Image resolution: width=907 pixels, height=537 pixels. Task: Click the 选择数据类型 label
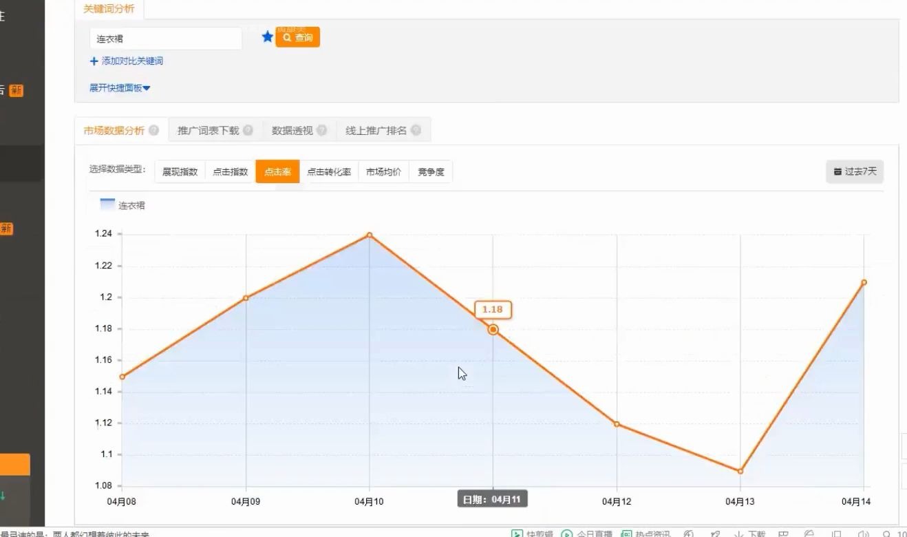118,169
